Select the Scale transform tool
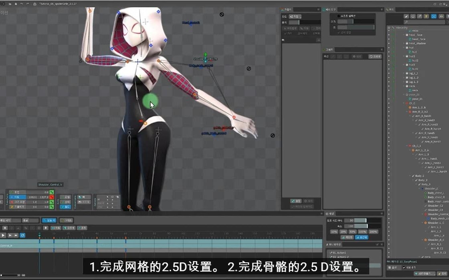The height and width of the screenshot is (280, 449). tap(17, 202)
